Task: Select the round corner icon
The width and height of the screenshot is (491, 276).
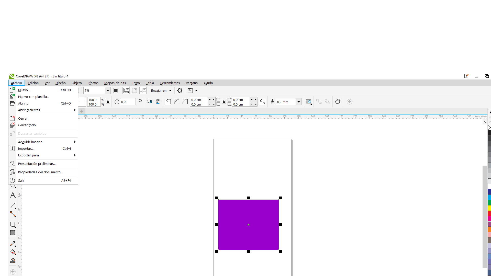Action: pyautogui.click(x=168, y=102)
